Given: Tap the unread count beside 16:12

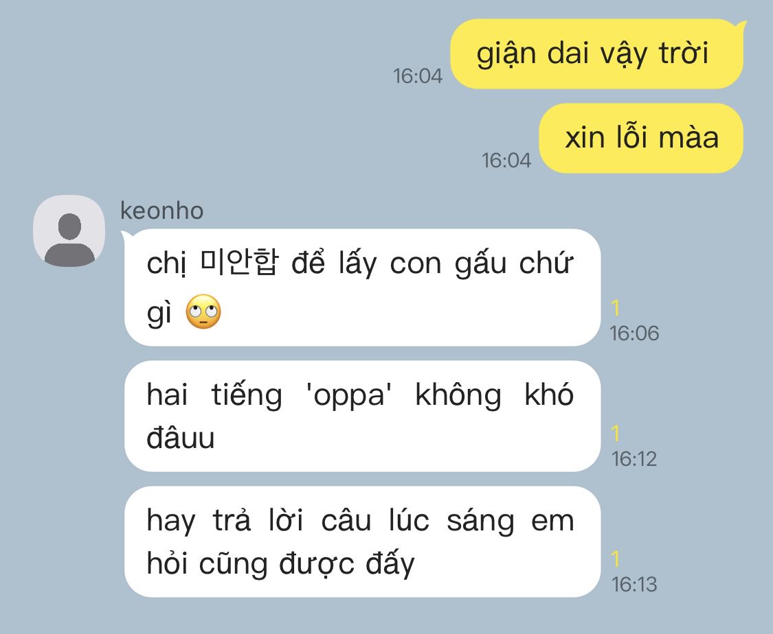Looking at the screenshot, I should coord(615,434).
